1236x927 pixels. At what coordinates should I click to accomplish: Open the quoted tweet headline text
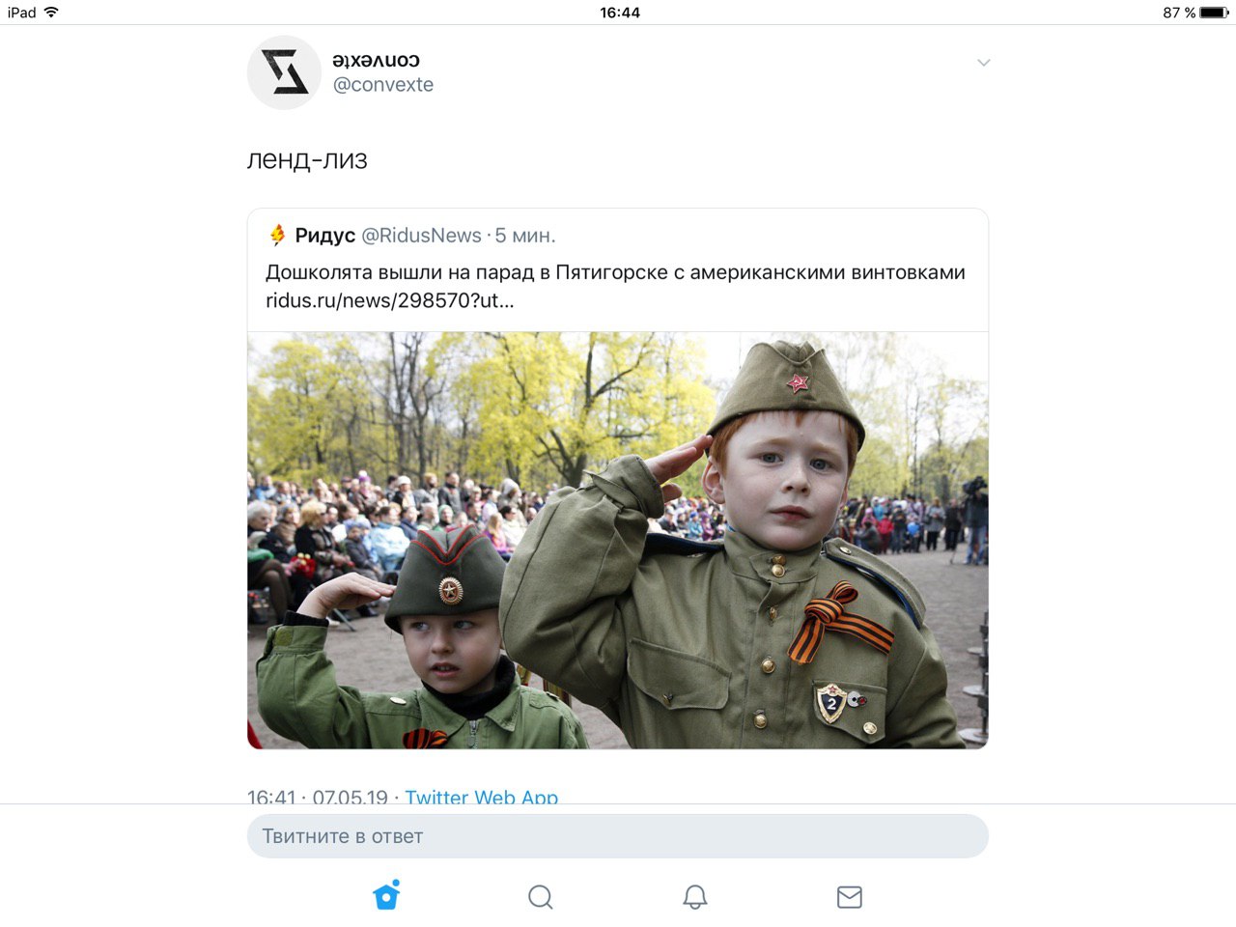click(x=615, y=272)
